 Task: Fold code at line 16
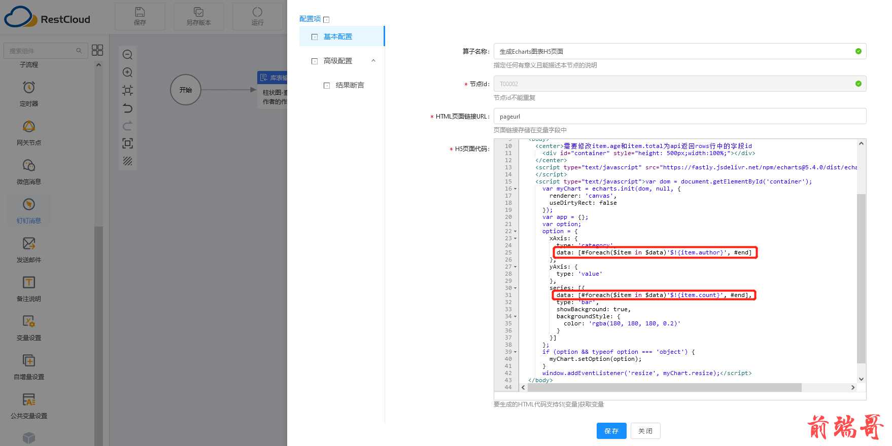tap(516, 189)
